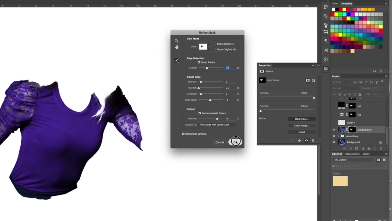Switch to the Styles tab
The height and width of the screenshot is (221, 392).
coord(366,154)
